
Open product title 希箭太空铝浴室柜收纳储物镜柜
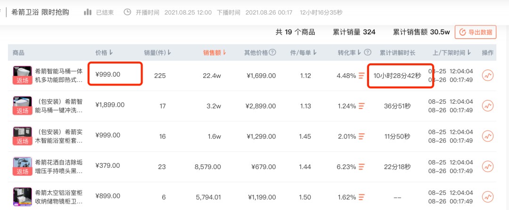(x=59, y=197)
